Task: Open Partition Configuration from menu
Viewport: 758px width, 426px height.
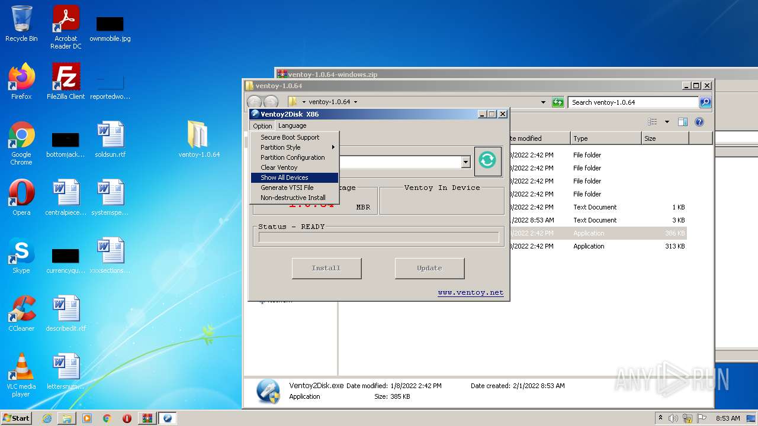Action: tap(294, 157)
